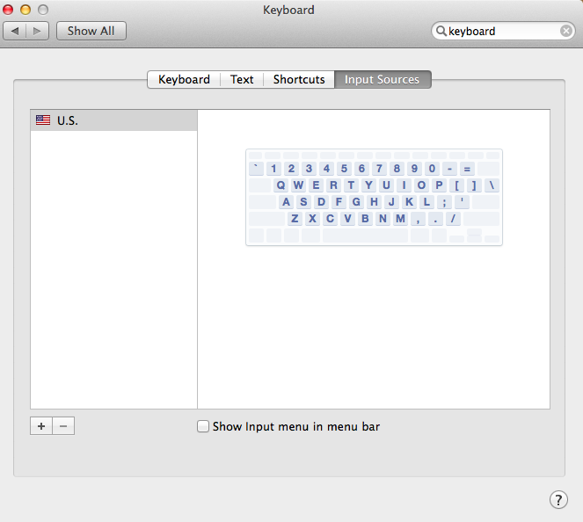Click the Q key in layout preview
583x522 pixels.
(x=281, y=185)
